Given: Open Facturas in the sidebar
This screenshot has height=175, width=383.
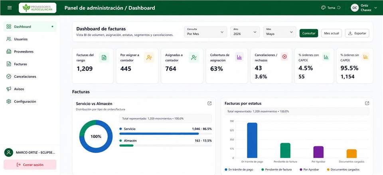Looking at the screenshot, I should (30, 64).
